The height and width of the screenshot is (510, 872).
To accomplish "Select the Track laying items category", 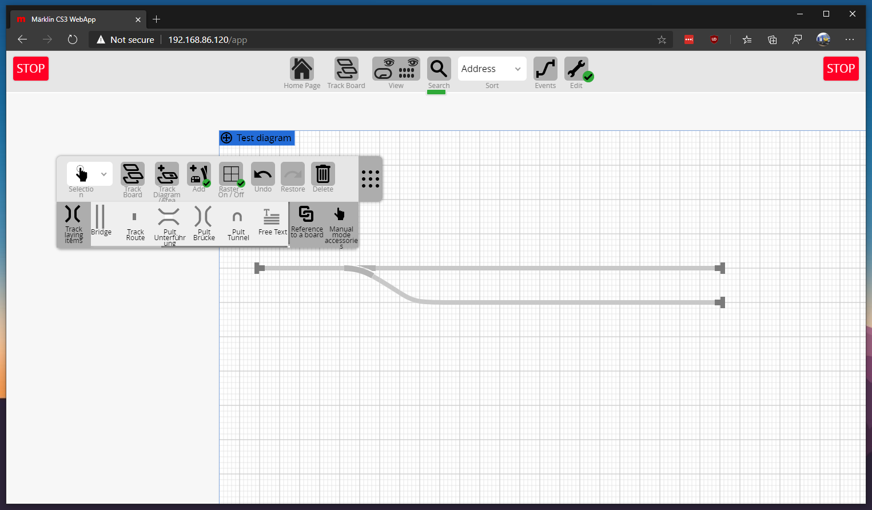I will point(74,224).
